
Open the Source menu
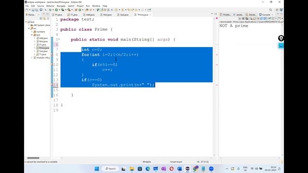click(40, 6)
